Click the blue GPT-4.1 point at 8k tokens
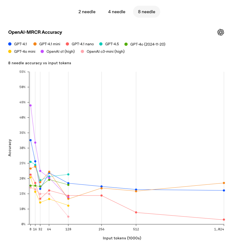Screen dimensions: 233x243 pos(31,140)
